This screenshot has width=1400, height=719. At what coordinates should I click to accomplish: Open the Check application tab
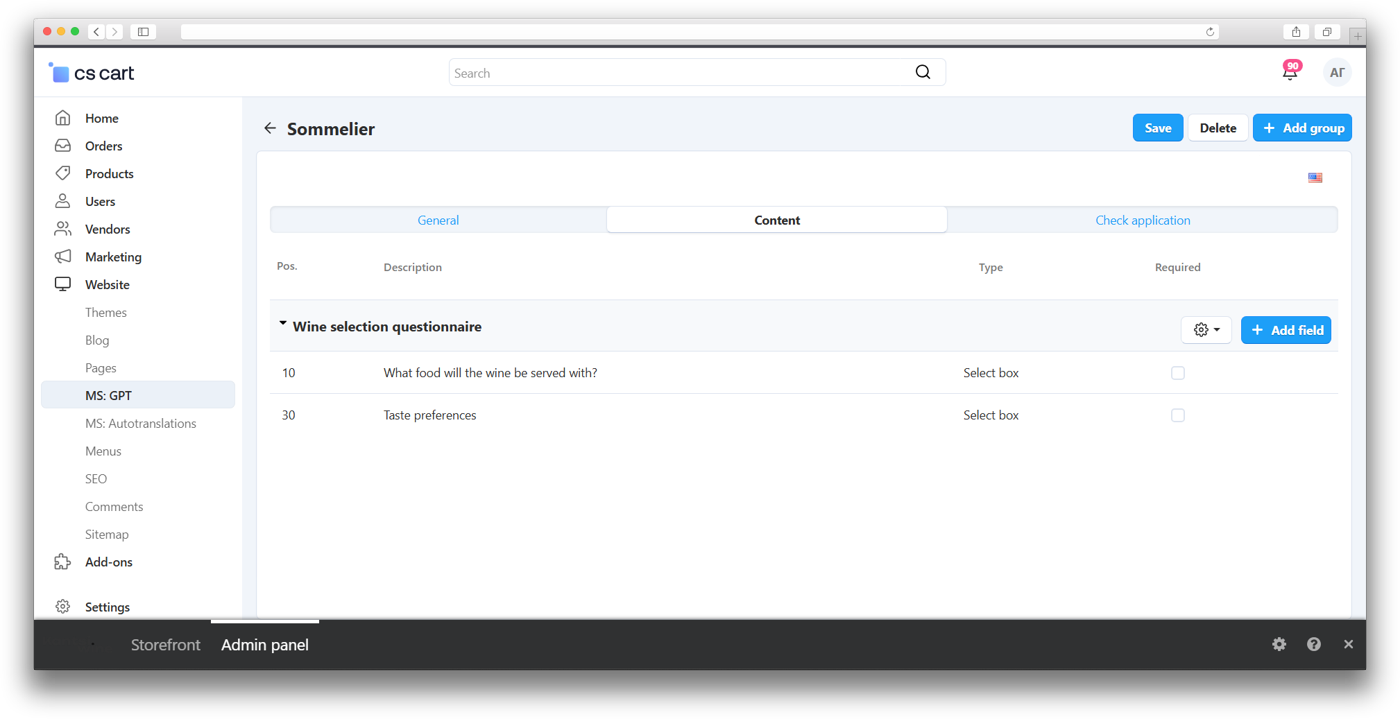click(x=1143, y=220)
